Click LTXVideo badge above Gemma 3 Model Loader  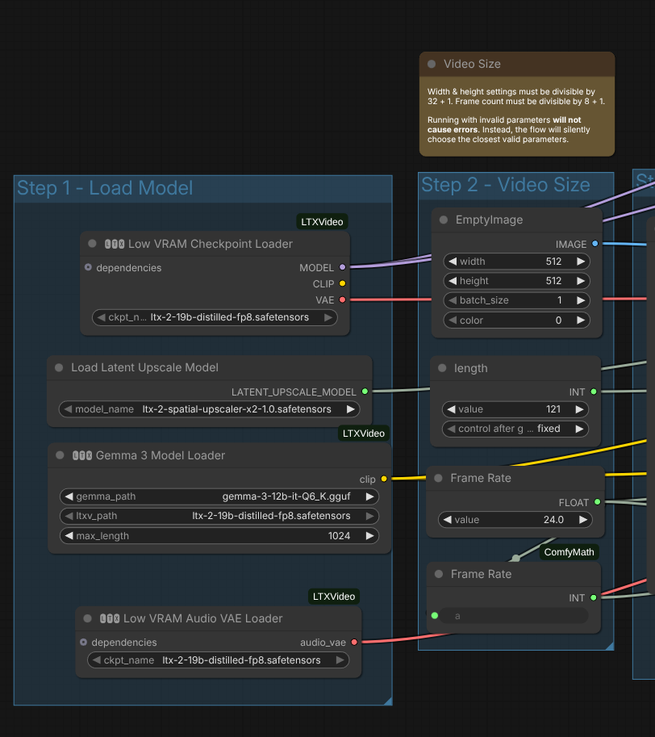[x=364, y=433]
